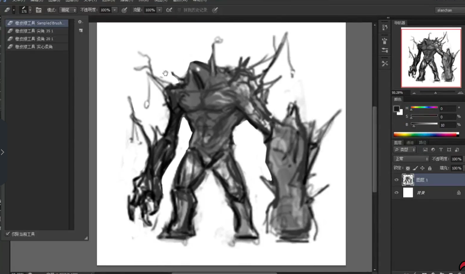
Task: Toggle the 仅限当前工具 (Current Tool Only) checkbox
Action: click(x=7, y=234)
